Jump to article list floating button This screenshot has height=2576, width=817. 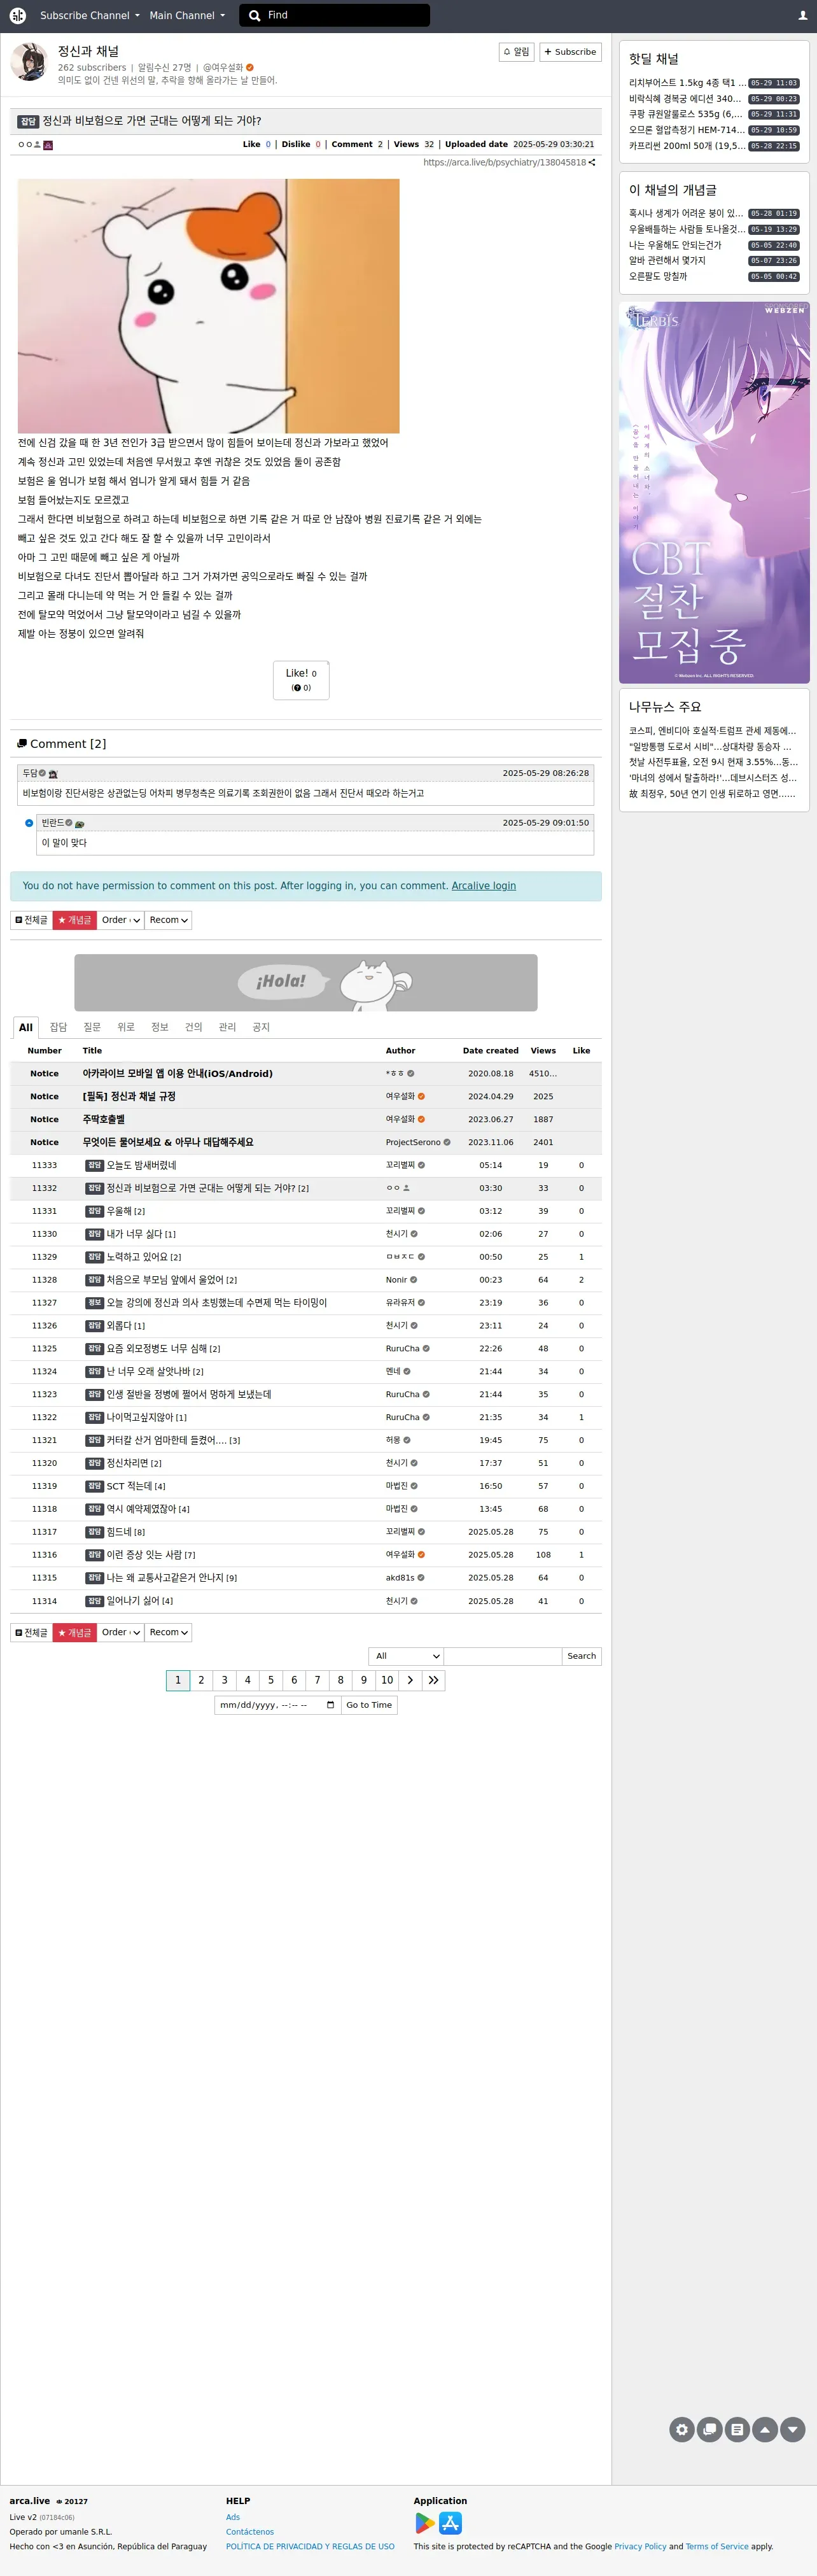tap(737, 2428)
